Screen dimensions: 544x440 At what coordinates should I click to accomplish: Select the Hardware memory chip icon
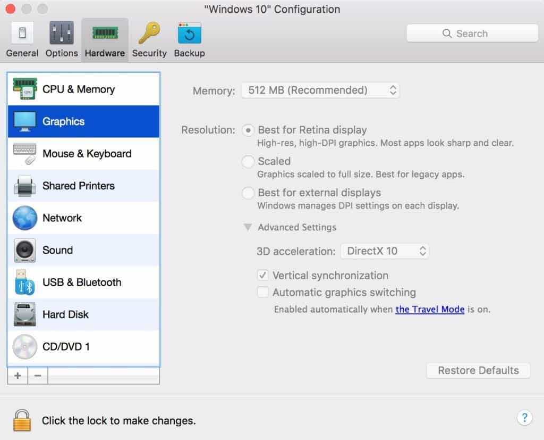(x=105, y=34)
